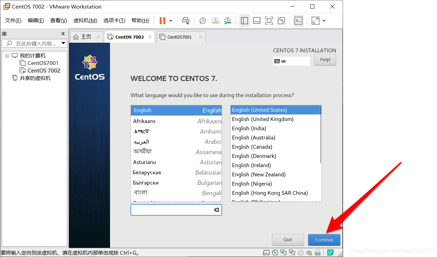437x257 pixels.
Task: Select CentOS7001 in the library tree
Action: (x=43, y=63)
